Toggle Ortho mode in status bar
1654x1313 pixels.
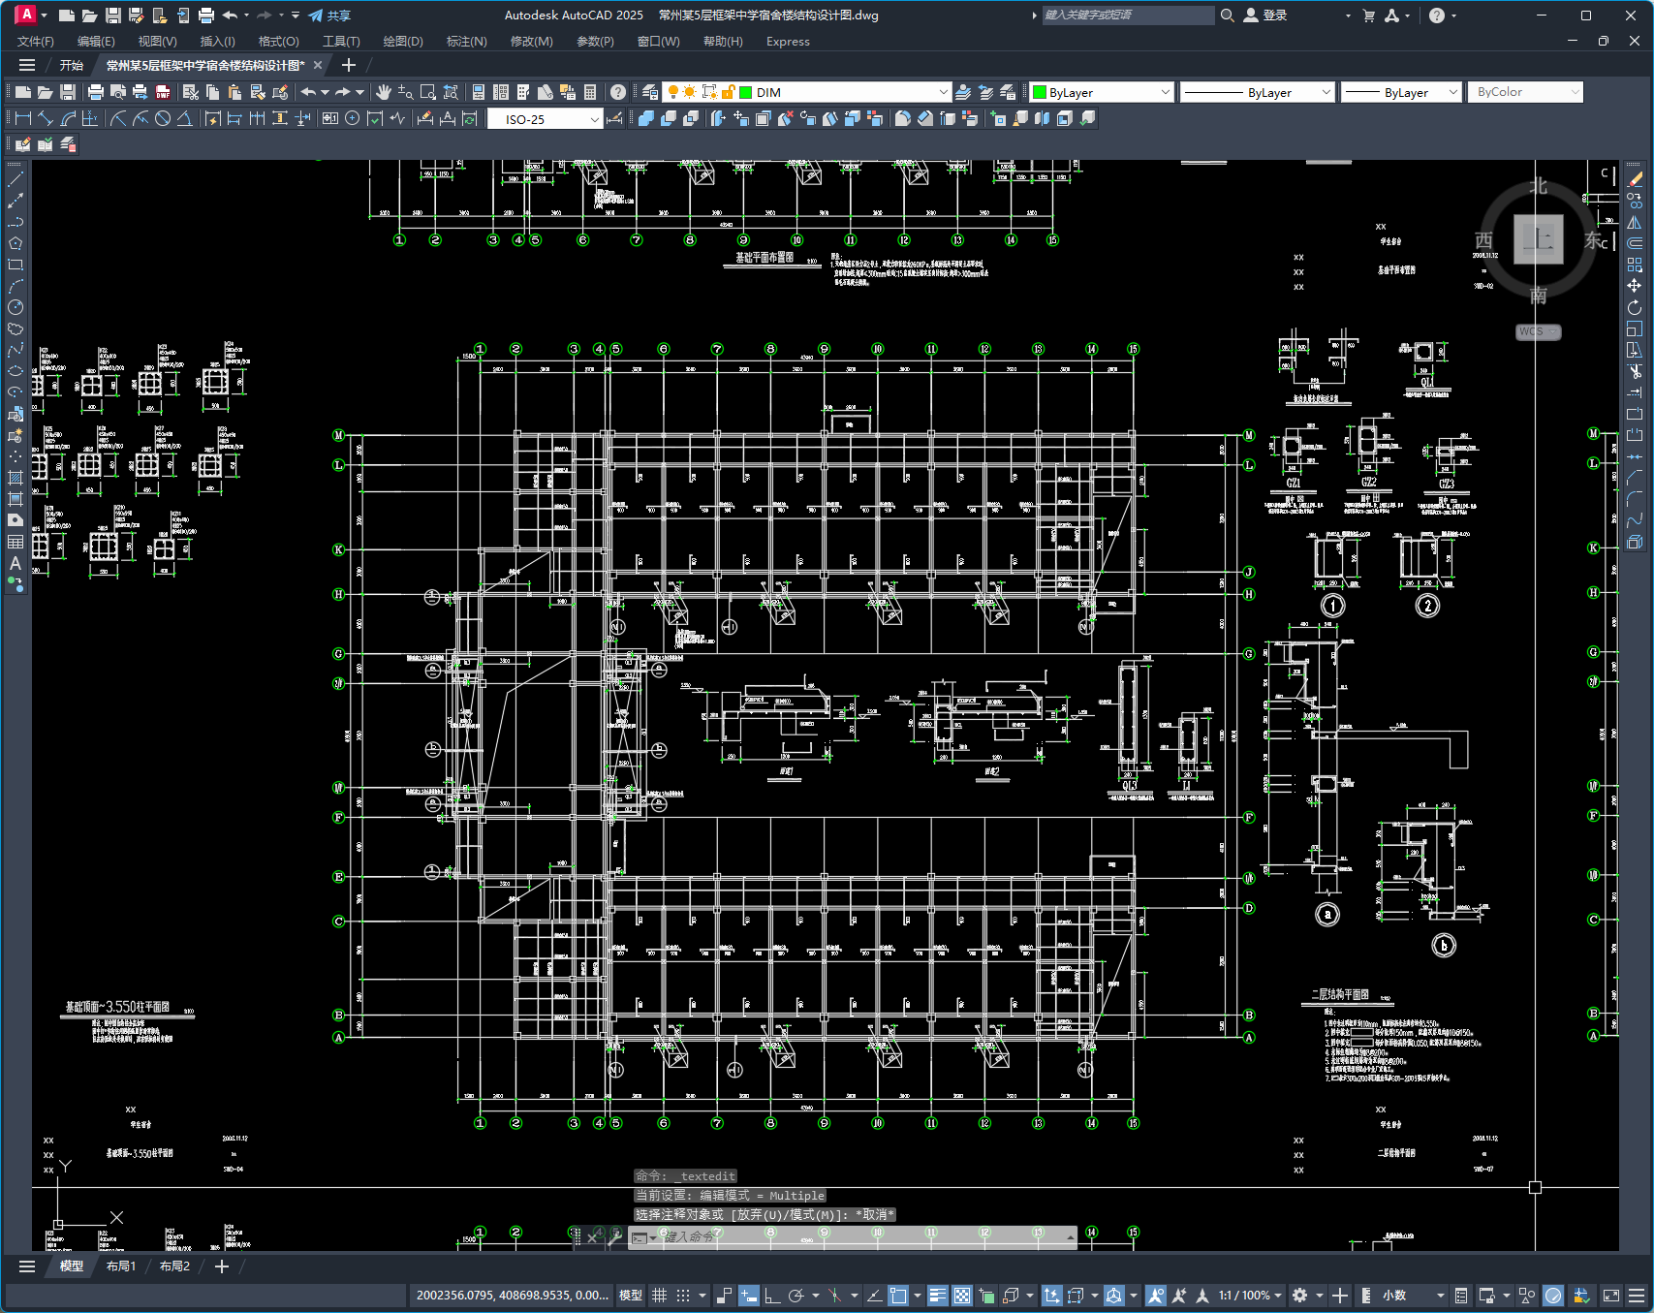click(772, 1296)
